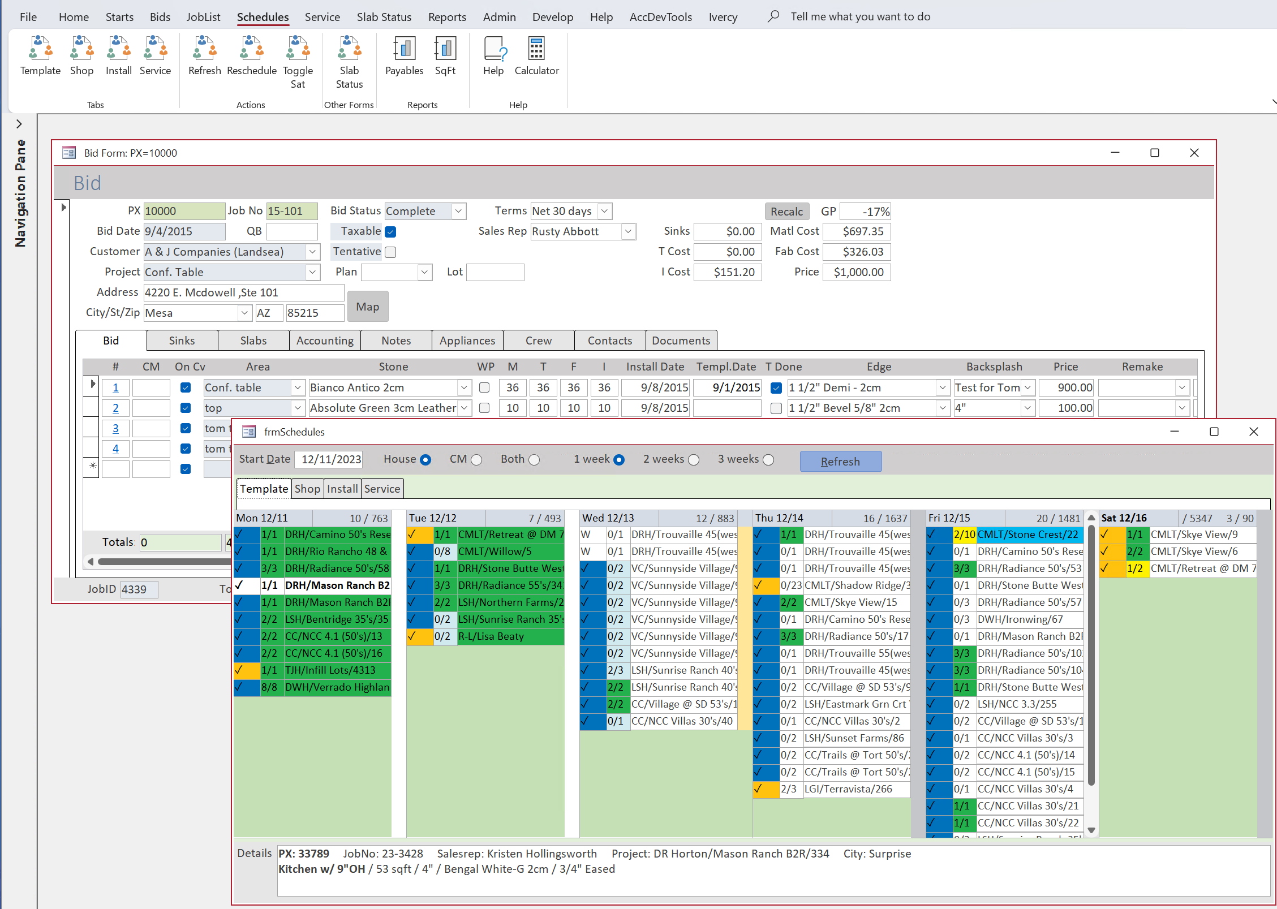Open the Reports ribbon tab
This screenshot has width=1277, height=909.
446,17
